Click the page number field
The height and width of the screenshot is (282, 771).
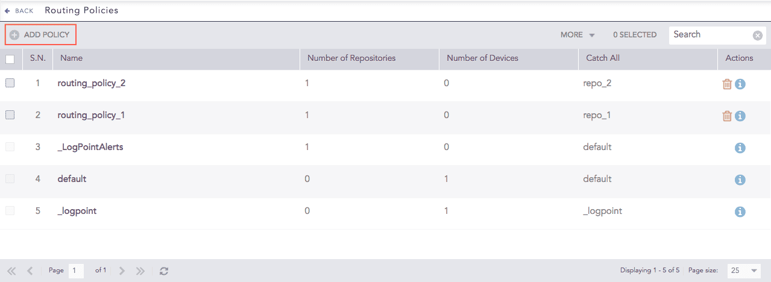pos(76,271)
